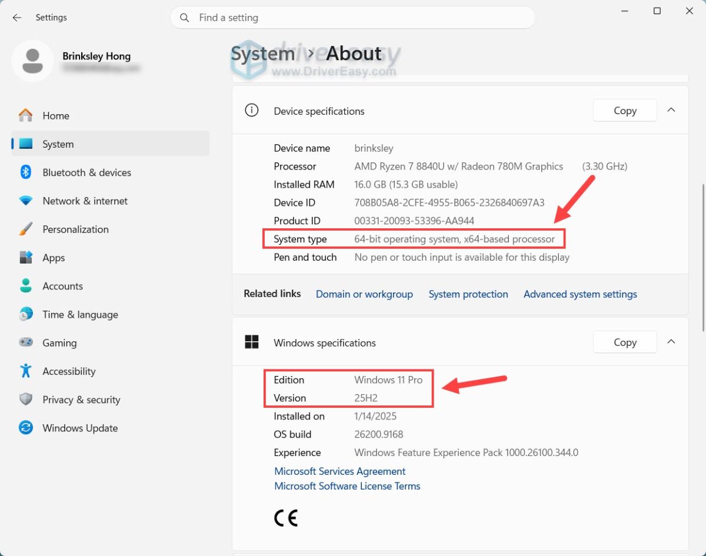Click the Windows Feature Experience Pack text
Screen dimensions: 706x556
tap(466, 453)
